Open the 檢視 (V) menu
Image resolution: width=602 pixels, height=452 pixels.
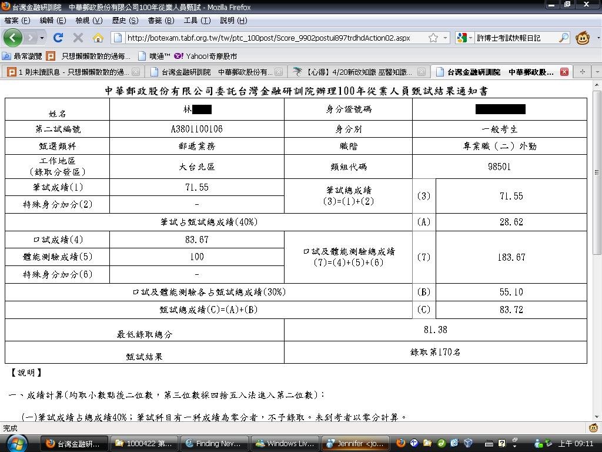89,21
